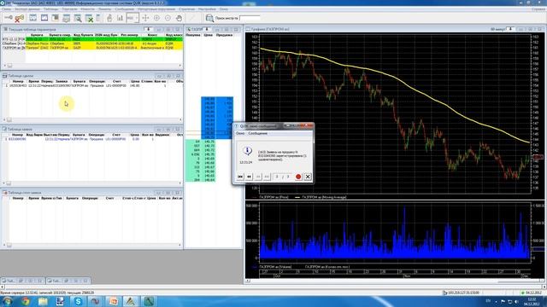This screenshot has height=307, width=547.
Task: Open Skype from taskbar
Action: 78,301
